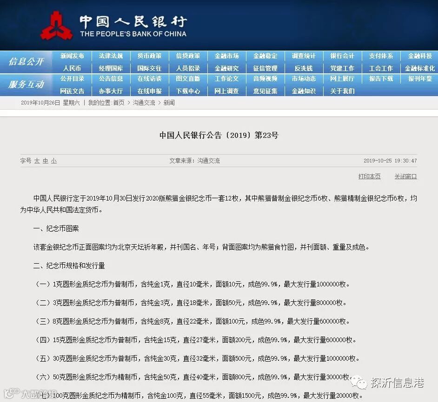The image size is (438, 402).
Task: Go to 国际交往 section
Action: point(149,68)
